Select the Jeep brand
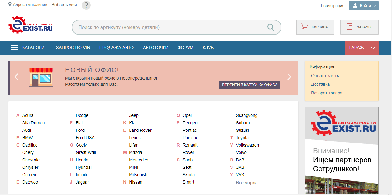This screenshot has height=195, width=392. pyautogui.click(x=134, y=115)
